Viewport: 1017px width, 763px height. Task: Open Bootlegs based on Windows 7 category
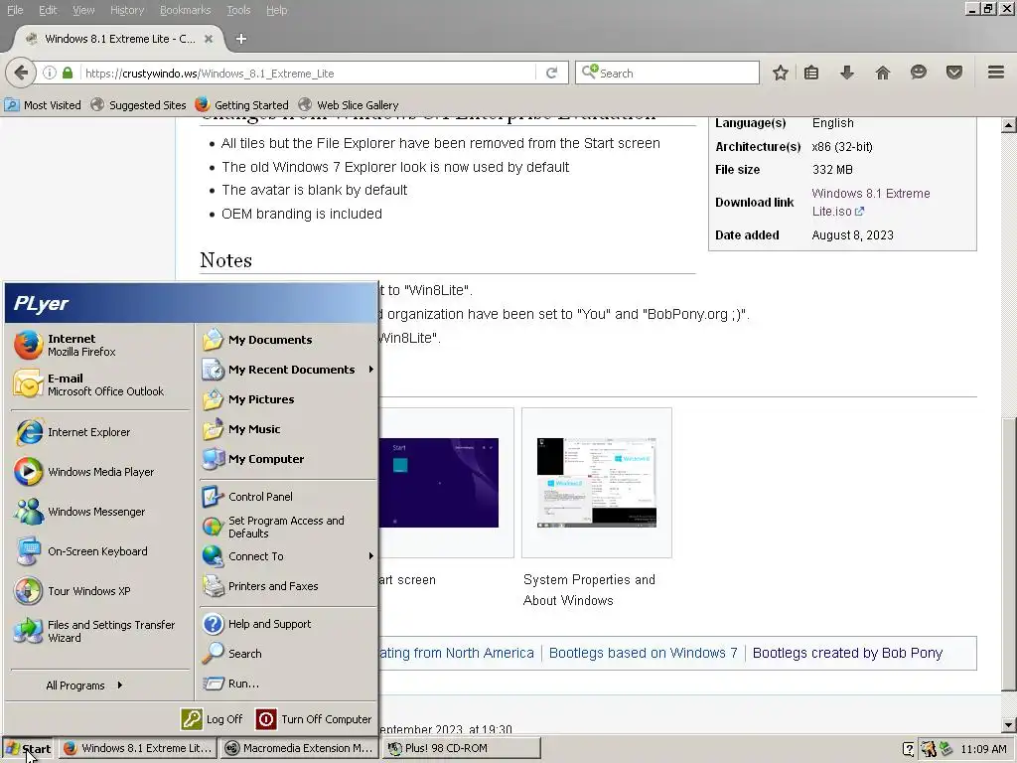643,654
